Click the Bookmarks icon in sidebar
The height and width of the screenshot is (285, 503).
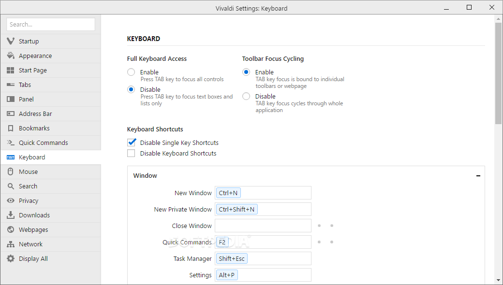coord(11,128)
